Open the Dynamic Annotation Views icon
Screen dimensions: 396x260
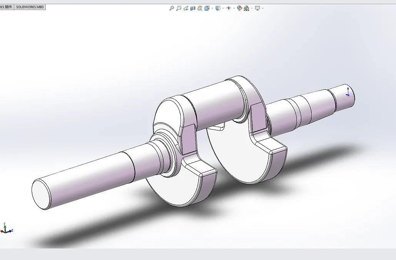[200, 8]
